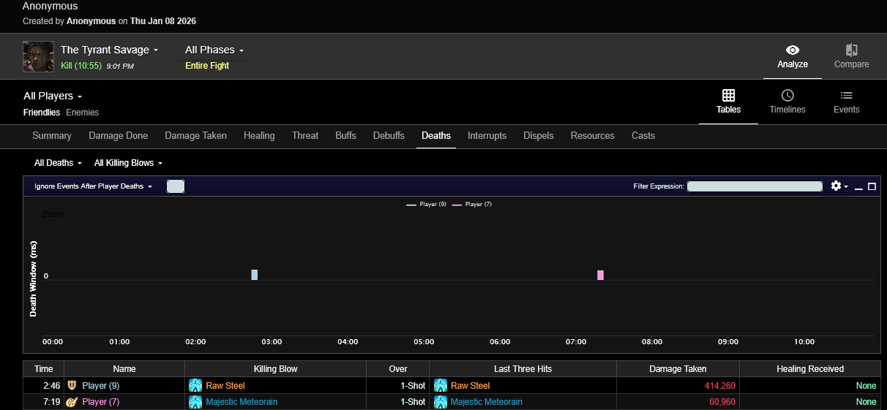Open the Resources tab

tap(593, 136)
